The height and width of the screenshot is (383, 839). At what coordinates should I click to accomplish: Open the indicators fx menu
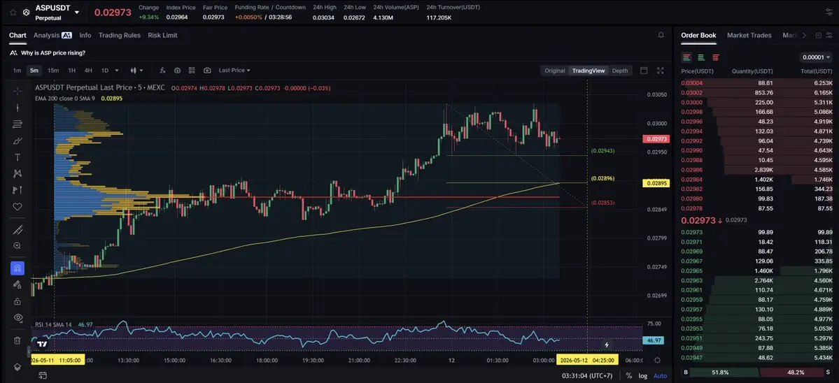coord(162,71)
